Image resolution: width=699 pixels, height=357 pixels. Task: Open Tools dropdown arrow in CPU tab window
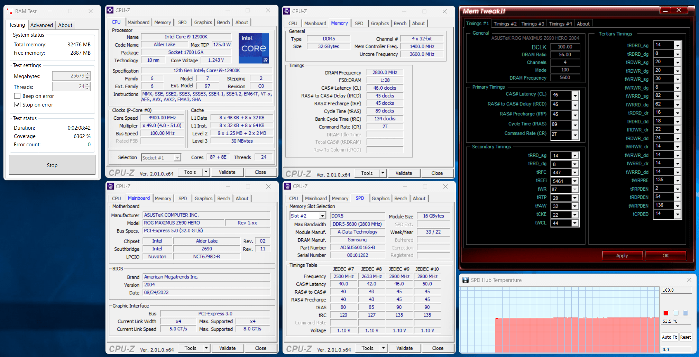(206, 172)
